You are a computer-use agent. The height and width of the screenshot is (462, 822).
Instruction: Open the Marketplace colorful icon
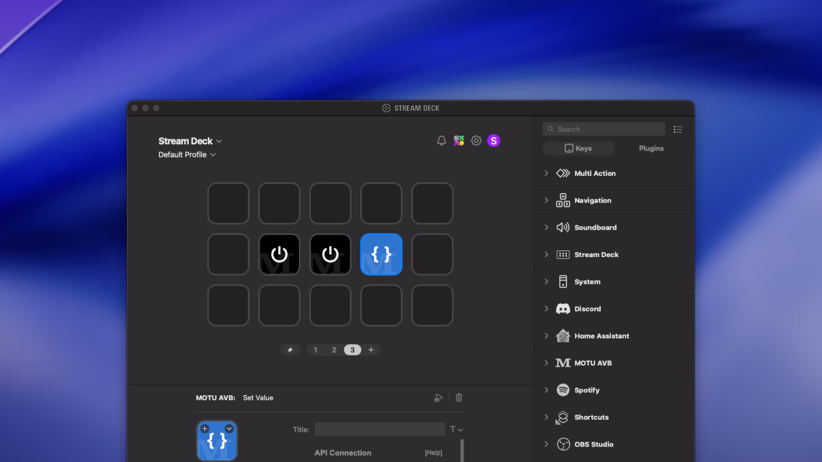(x=459, y=141)
